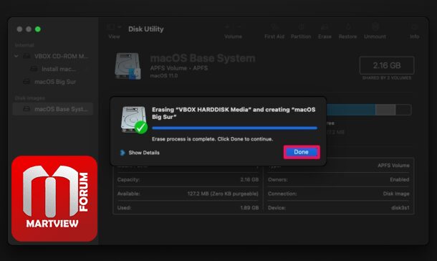Click the "macOS 11.0" version text
Image resolution: width=437 pixels, height=261 pixels.
164,75
